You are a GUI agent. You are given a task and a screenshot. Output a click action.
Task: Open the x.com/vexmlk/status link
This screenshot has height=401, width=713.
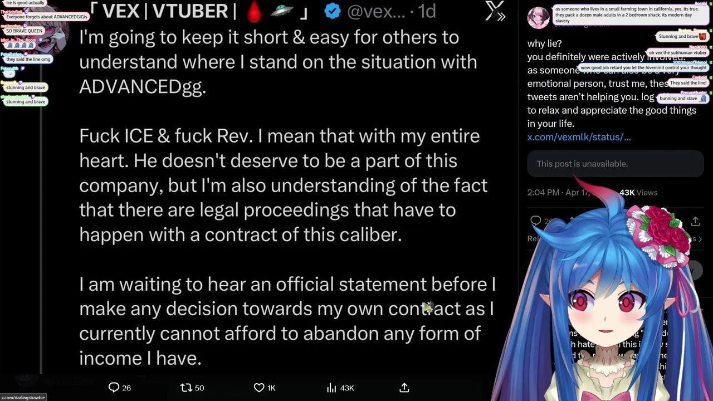(x=579, y=137)
